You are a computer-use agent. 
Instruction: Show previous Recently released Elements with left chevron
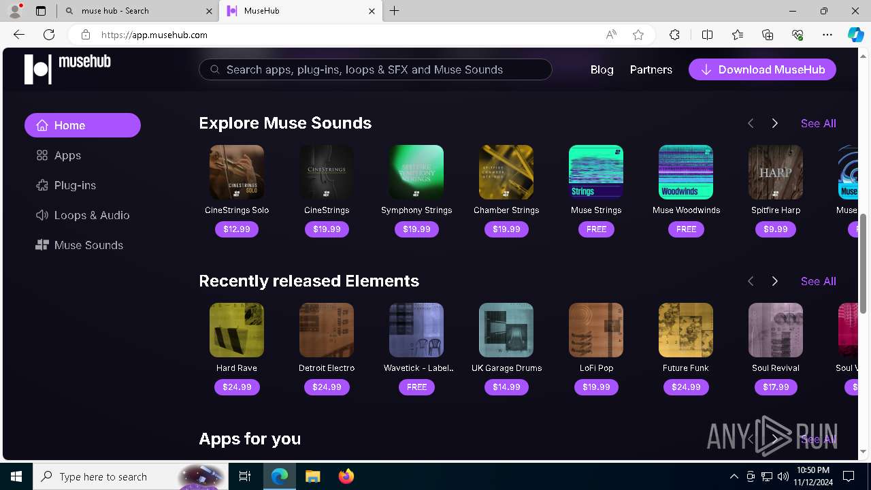point(751,281)
